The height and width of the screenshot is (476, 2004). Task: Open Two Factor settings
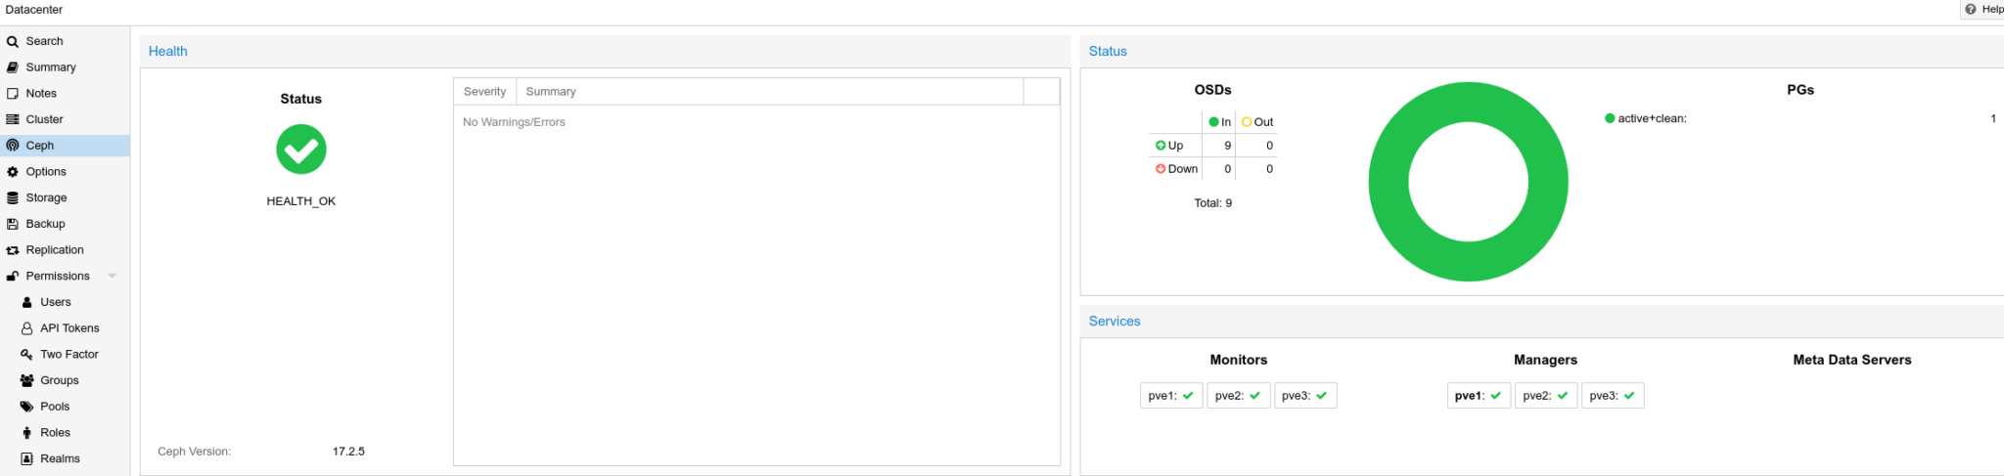[x=68, y=355]
